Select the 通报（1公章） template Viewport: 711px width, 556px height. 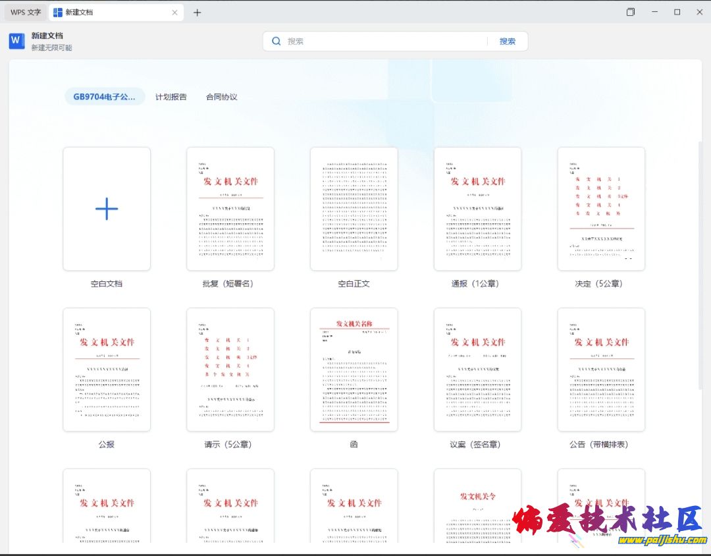(478, 209)
